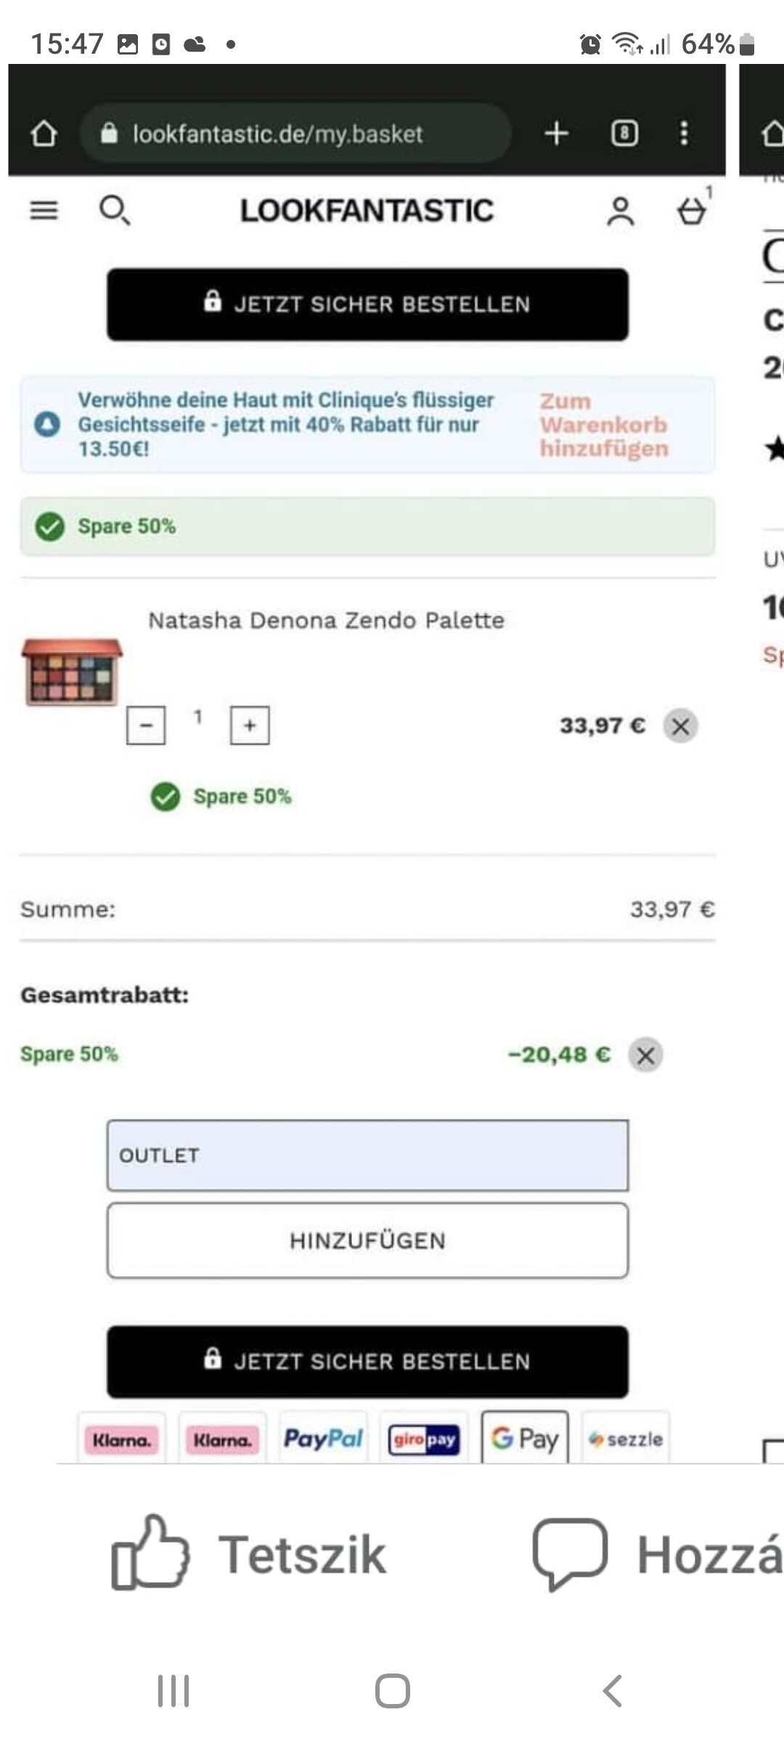
Task: Tap the Tetszik like button
Action: coord(248,1554)
